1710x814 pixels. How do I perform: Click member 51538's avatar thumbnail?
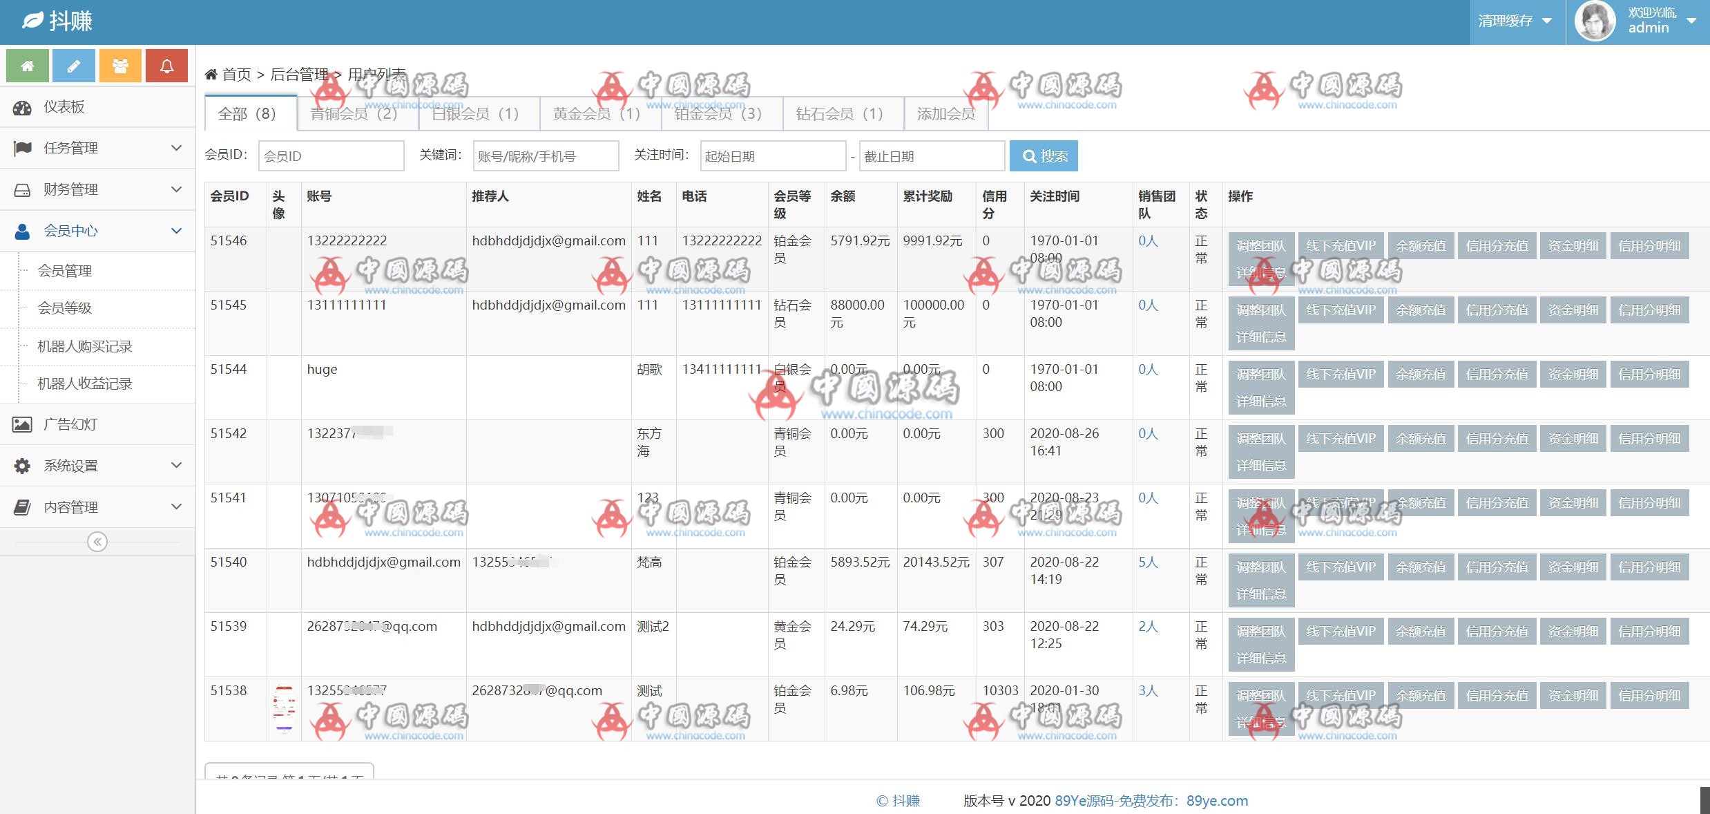[284, 708]
